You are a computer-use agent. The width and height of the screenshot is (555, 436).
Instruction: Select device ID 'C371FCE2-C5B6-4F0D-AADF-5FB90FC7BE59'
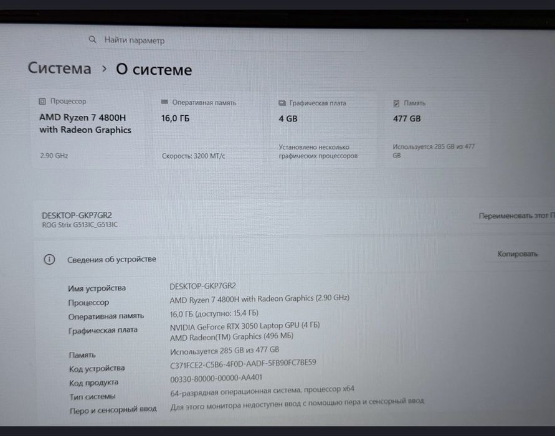click(243, 364)
